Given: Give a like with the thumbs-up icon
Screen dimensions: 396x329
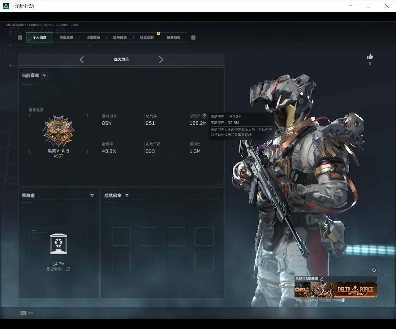Looking at the screenshot, I should tap(370, 57).
